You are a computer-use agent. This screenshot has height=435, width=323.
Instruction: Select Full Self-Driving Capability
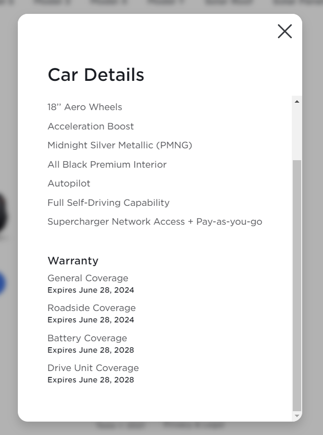[108, 203]
